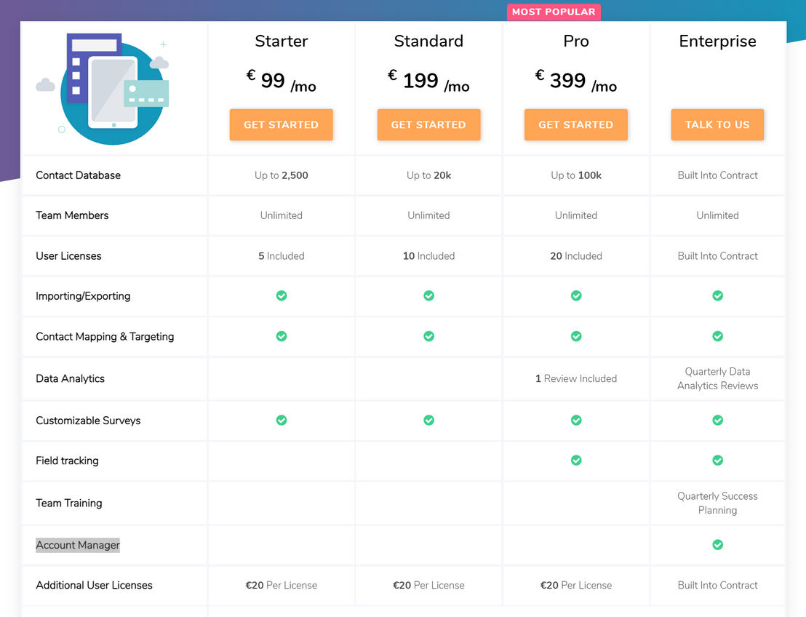
Task: Start the Pro plan with Get Started
Action: point(575,124)
